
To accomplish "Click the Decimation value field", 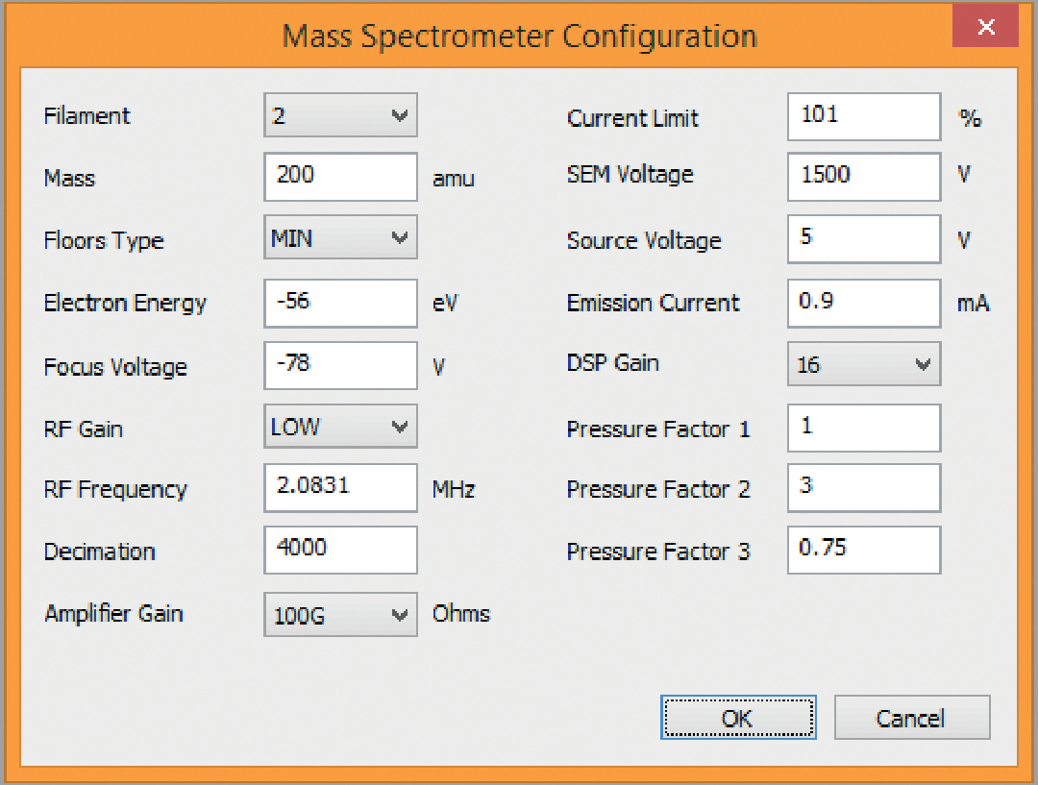I will click(x=340, y=550).
